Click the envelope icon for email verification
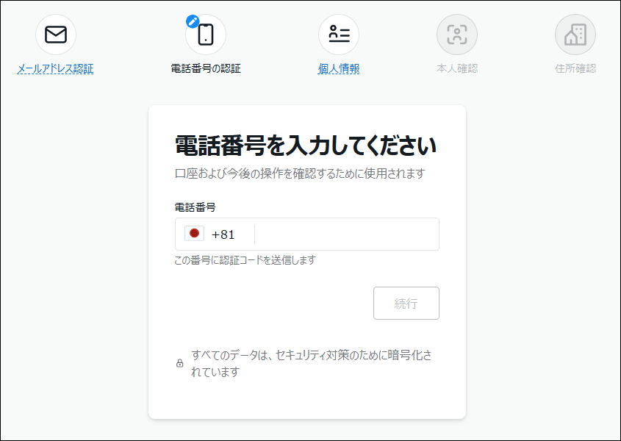 [x=56, y=35]
